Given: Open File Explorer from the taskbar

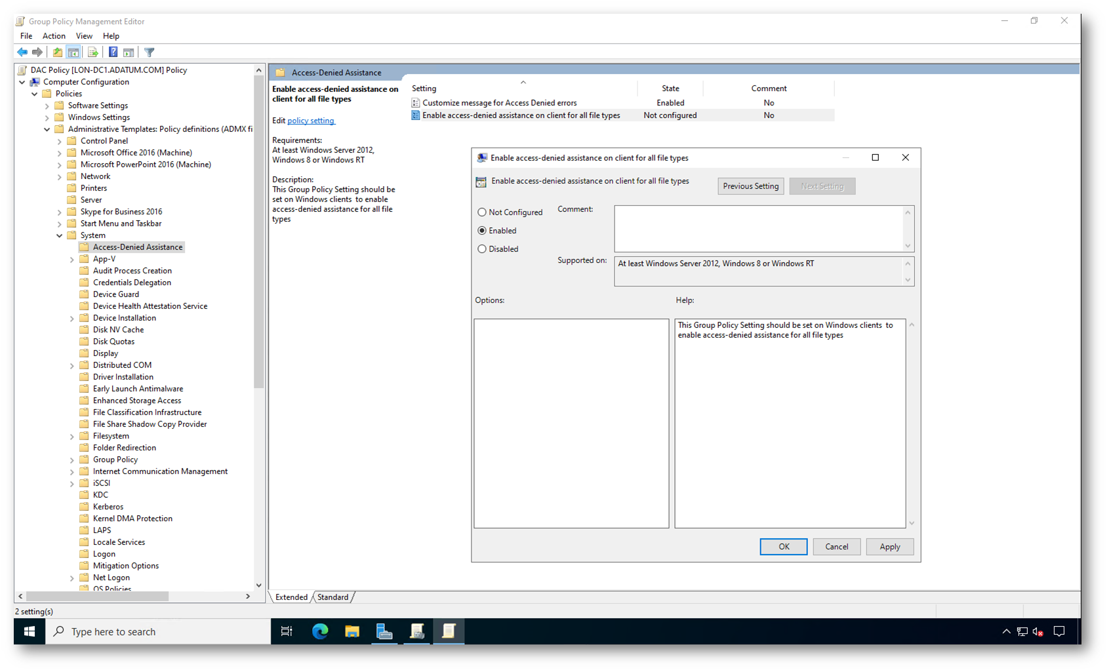Looking at the screenshot, I should [x=352, y=631].
